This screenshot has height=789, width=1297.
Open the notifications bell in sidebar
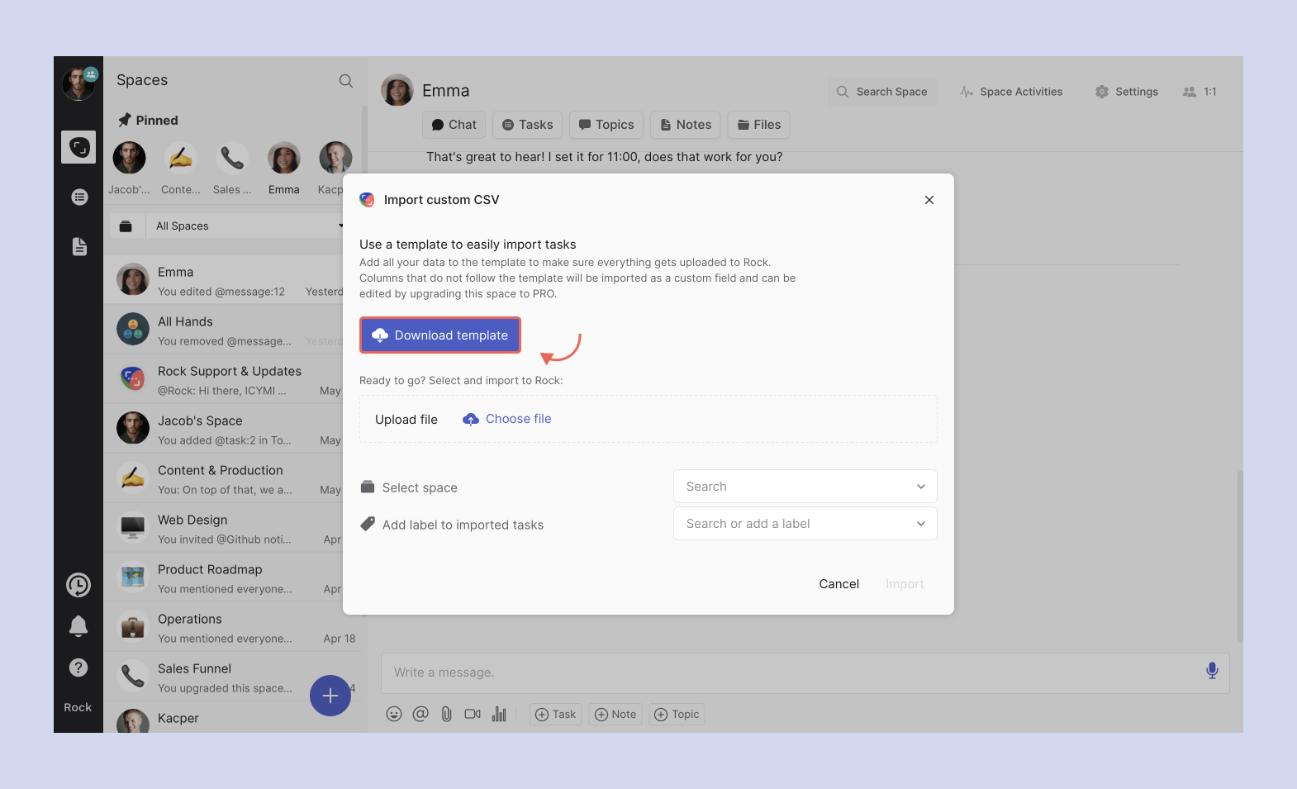click(78, 626)
